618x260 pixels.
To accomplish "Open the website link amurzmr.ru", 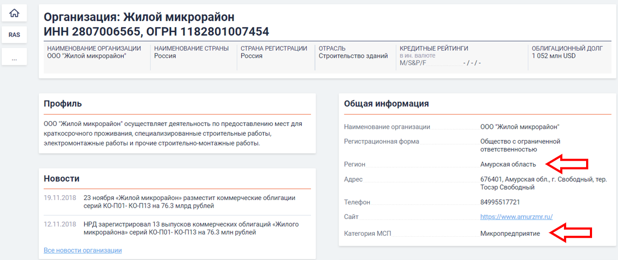I will pyautogui.click(x=516, y=217).
